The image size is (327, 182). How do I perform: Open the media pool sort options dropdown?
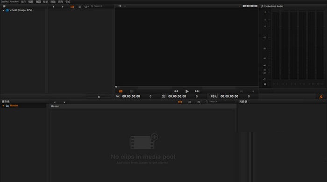(199, 102)
